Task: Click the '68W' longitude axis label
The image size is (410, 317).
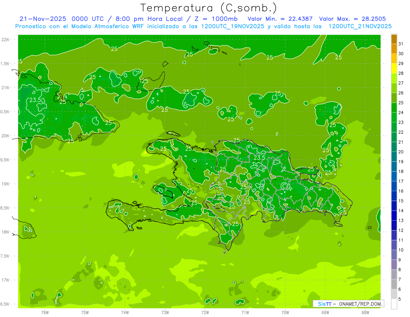Action: pyautogui.click(x=365, y=313)
